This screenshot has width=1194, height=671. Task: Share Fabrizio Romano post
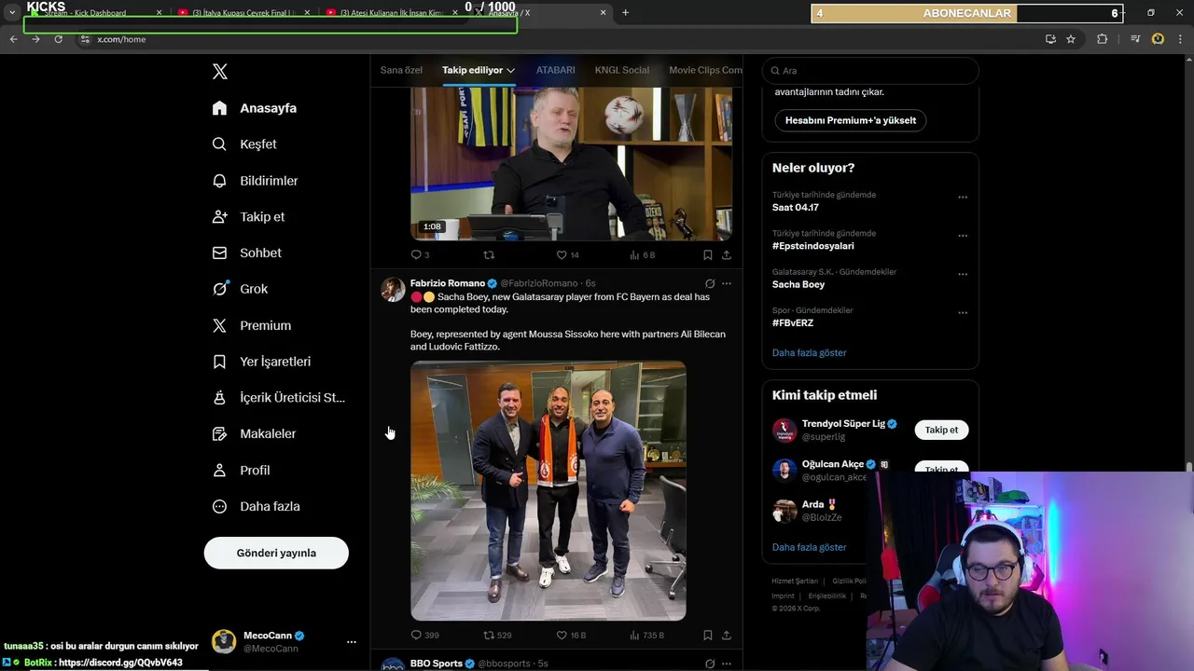click(x=727, y=635)
